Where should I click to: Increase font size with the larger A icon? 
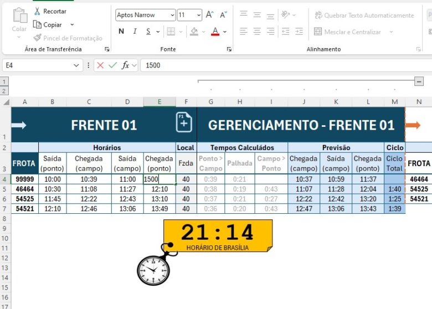pos(210,15)
